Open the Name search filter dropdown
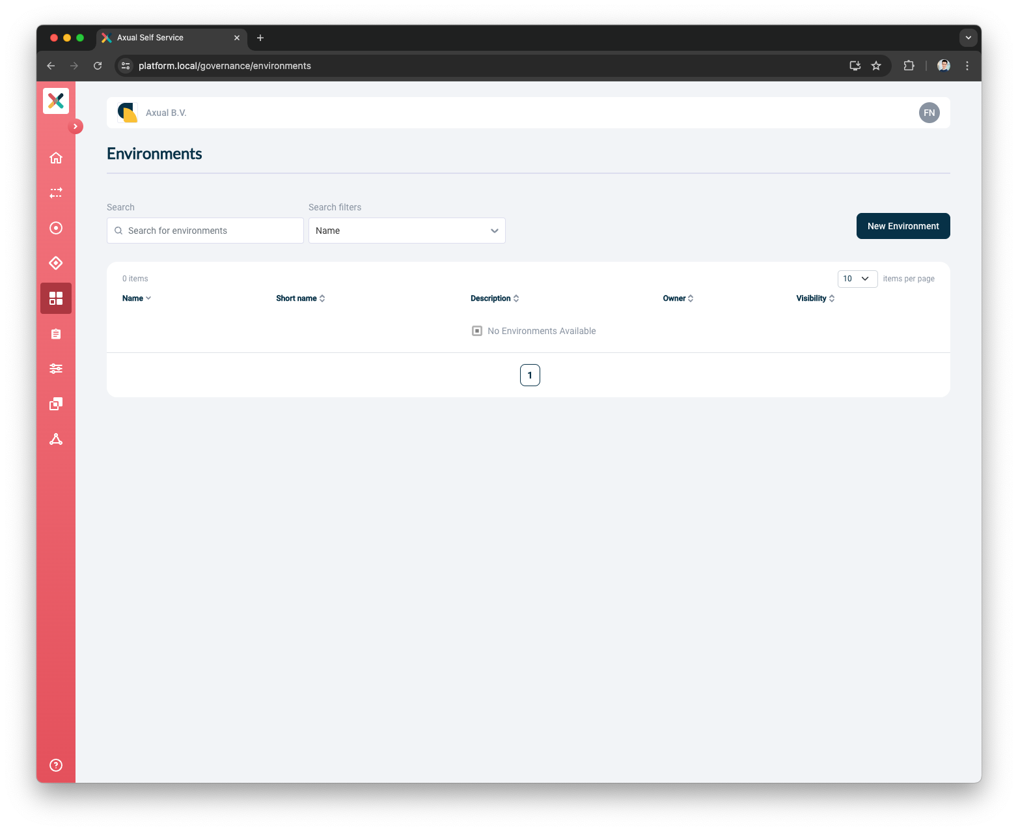 (406, 231)
